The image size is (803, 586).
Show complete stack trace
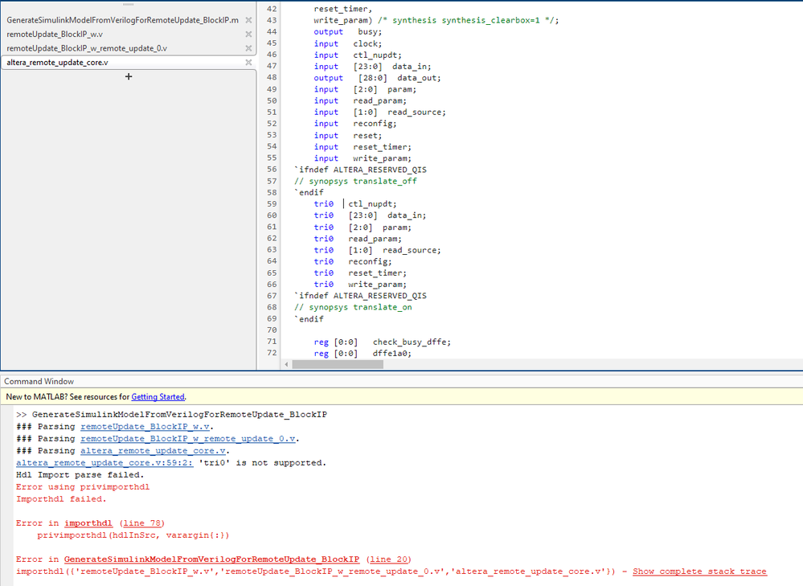pos(699,572)
